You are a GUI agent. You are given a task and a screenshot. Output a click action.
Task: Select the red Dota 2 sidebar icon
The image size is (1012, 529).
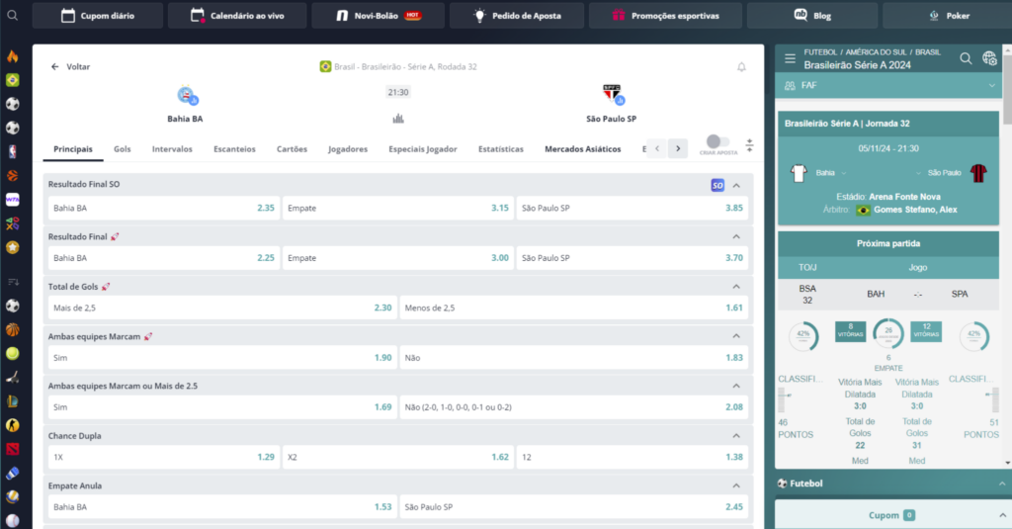click(x=12, y=449)
